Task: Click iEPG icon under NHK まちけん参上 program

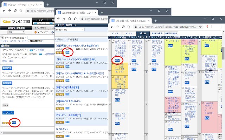Action: coord(117,61)
